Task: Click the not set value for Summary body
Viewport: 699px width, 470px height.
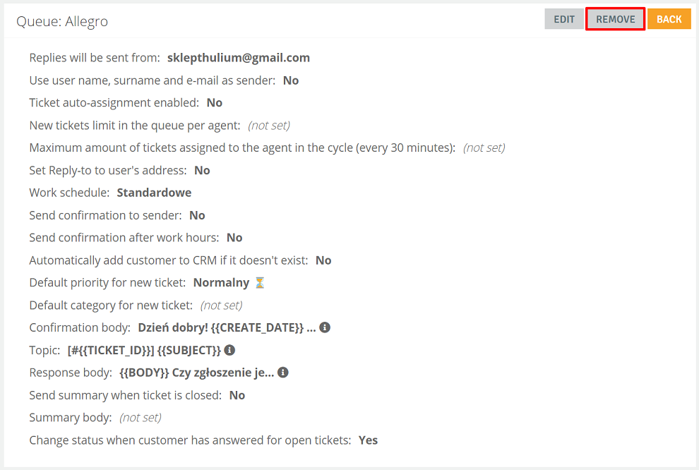Action: [x=141, y=418]
